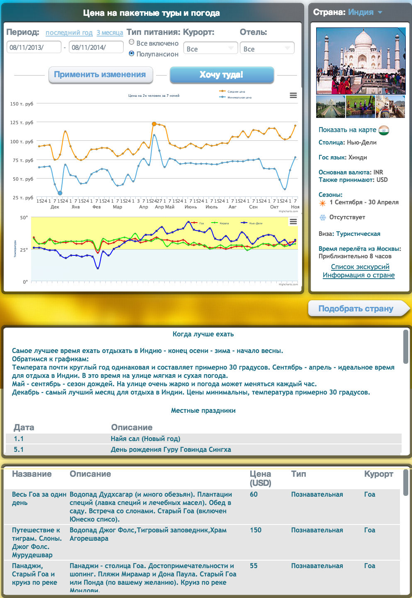Open the Курорт dropdown

[x=210, y=49]
